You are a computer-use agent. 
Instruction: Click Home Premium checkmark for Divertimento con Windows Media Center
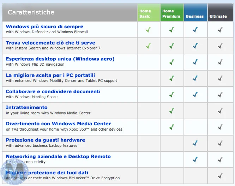(172, 127)
